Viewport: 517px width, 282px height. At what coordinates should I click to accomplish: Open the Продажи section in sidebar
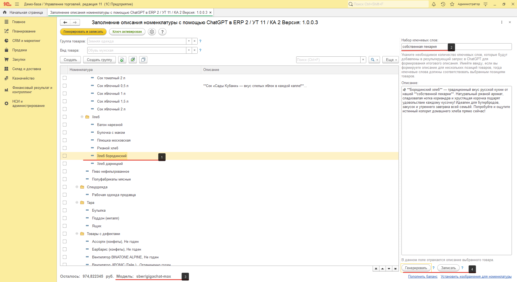pyautogui.click(x=19, y=50)
